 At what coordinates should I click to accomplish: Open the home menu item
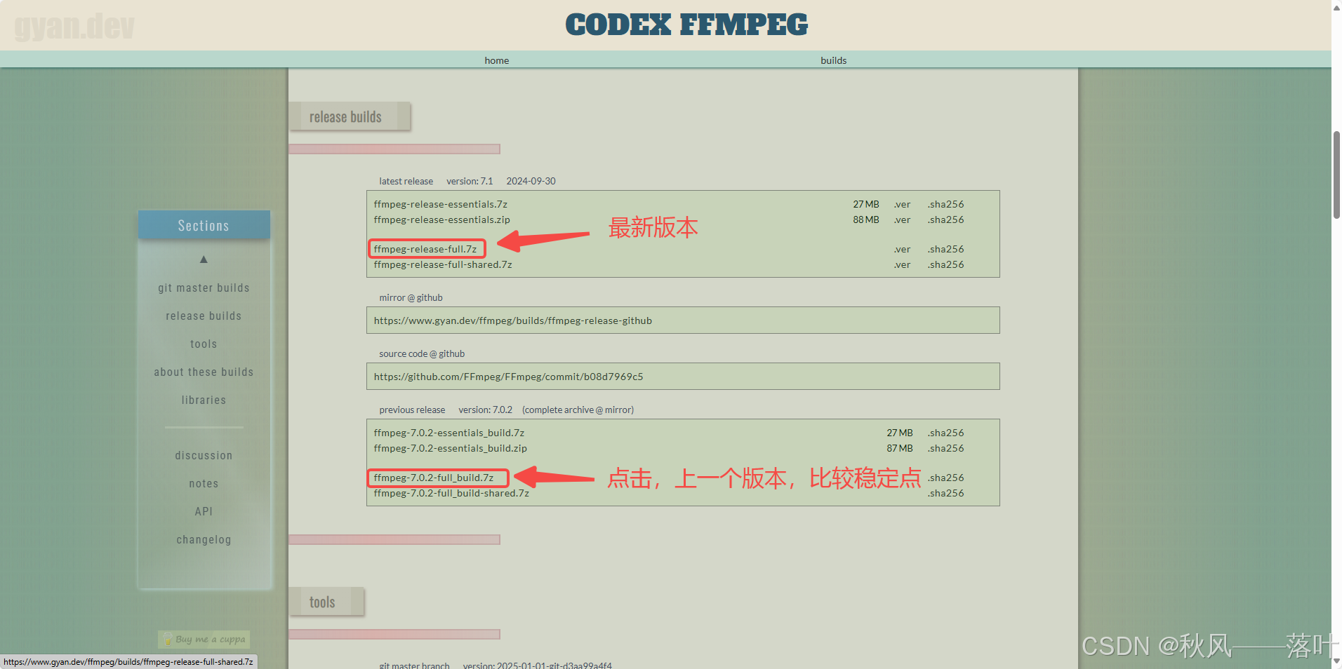click(x=497, y=60)
